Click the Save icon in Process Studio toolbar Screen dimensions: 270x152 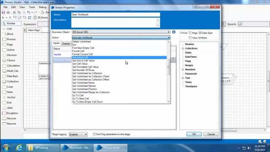click(3, 12)
